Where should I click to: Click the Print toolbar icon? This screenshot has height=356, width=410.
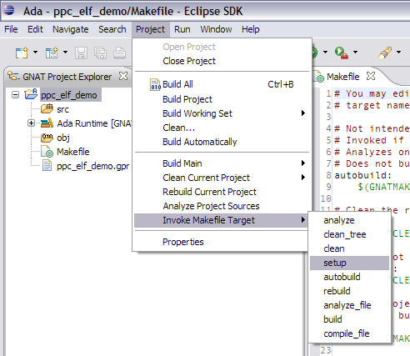point(119,53)
